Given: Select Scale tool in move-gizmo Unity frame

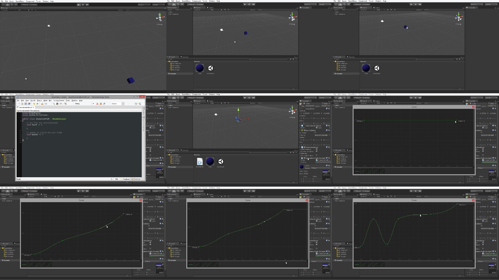Looking at the screenshot, I should coord(182,98).
